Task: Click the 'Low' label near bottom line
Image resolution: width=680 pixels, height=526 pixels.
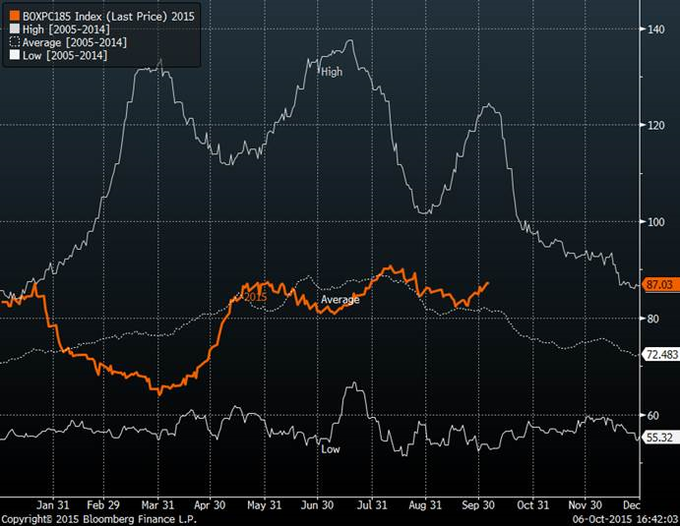Action: click(331, 448)
